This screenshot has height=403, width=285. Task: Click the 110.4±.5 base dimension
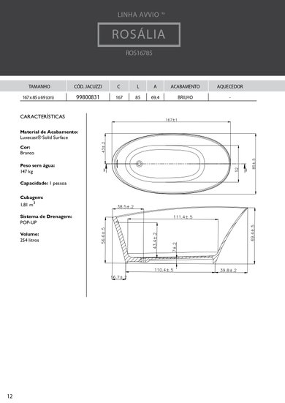coord(164,270)
